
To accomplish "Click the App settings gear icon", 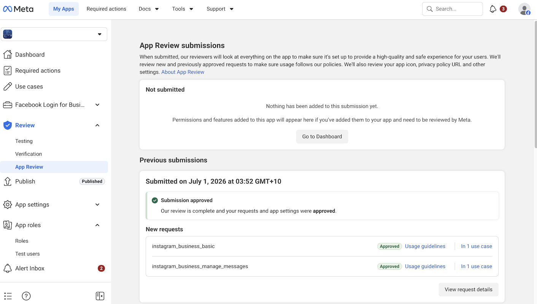I will (8, 205).
